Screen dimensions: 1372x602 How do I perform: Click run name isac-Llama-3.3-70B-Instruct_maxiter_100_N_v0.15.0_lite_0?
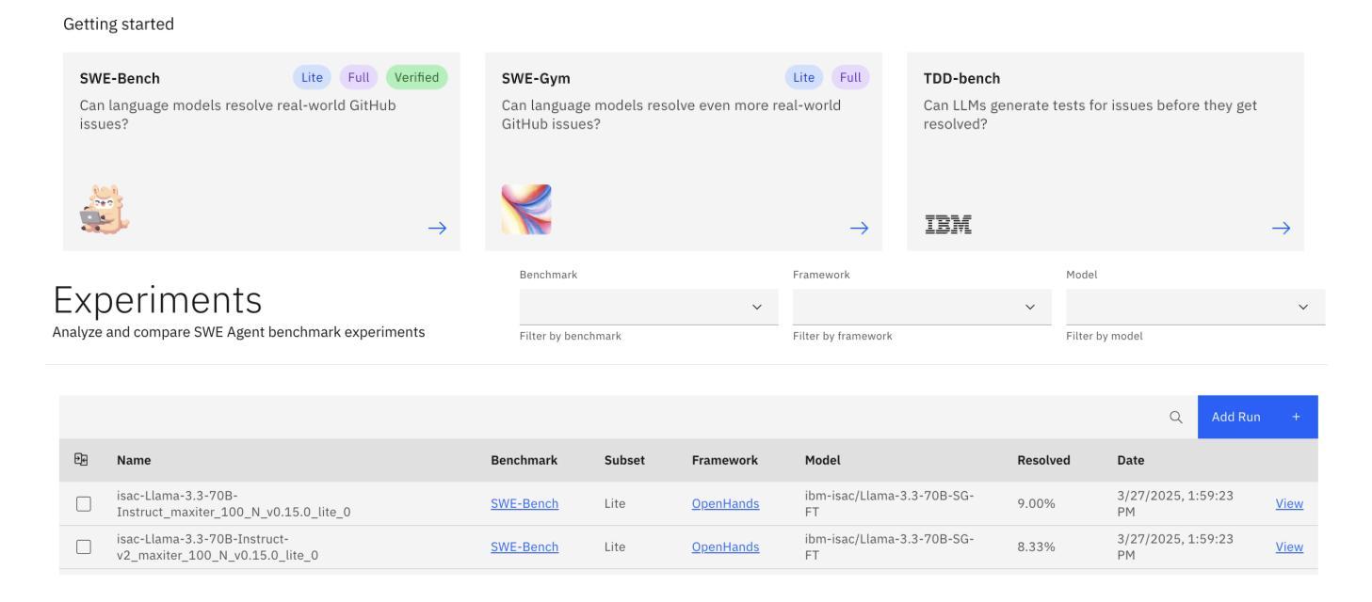point(234,503)
